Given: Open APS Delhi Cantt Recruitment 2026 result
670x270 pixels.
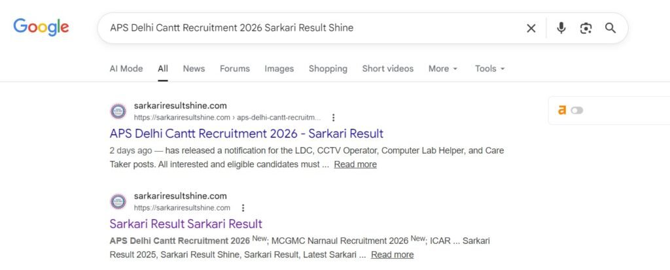Looking at the screenshot, I should (246, 133).
